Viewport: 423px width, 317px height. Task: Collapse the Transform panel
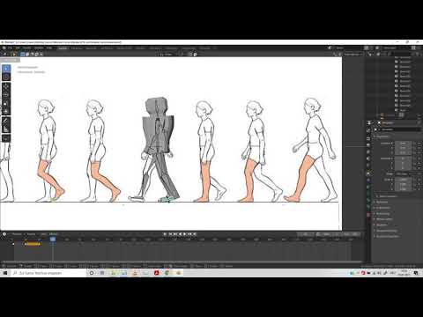pos(382,136)
